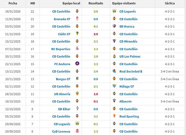Click the Fecha column header

[13, 4]
